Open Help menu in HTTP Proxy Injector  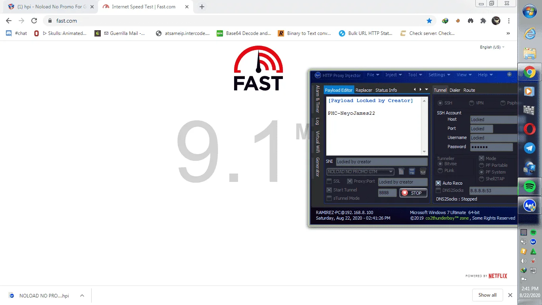[x=485, y=75]
